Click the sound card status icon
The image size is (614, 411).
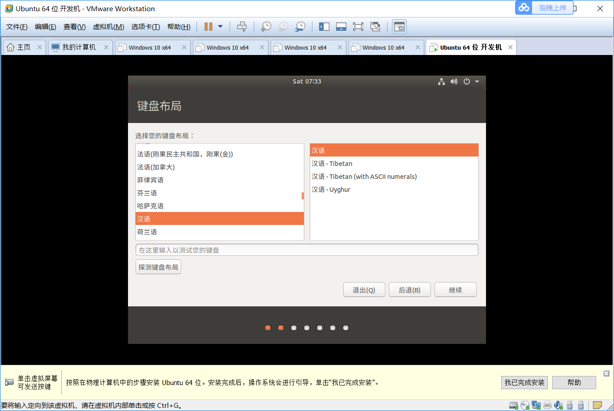[558, 406]
